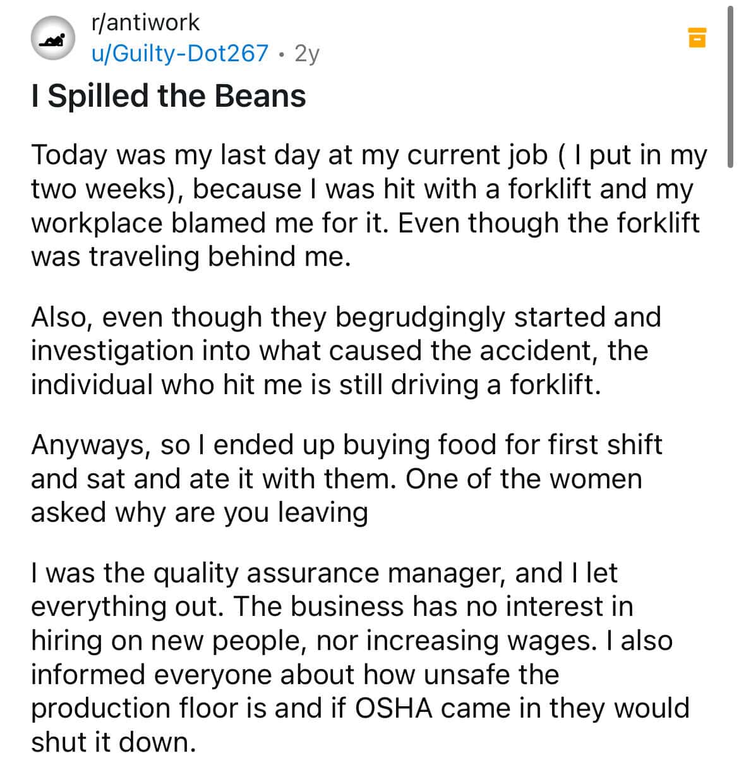The height and width of the screenshot is (765, 739).
Task: Click the sentence "One of the women"
Action: [524, 478]
